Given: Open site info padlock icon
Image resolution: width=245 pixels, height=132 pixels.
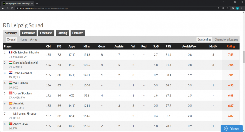Looking at the screenshot, I should (17, 8).
